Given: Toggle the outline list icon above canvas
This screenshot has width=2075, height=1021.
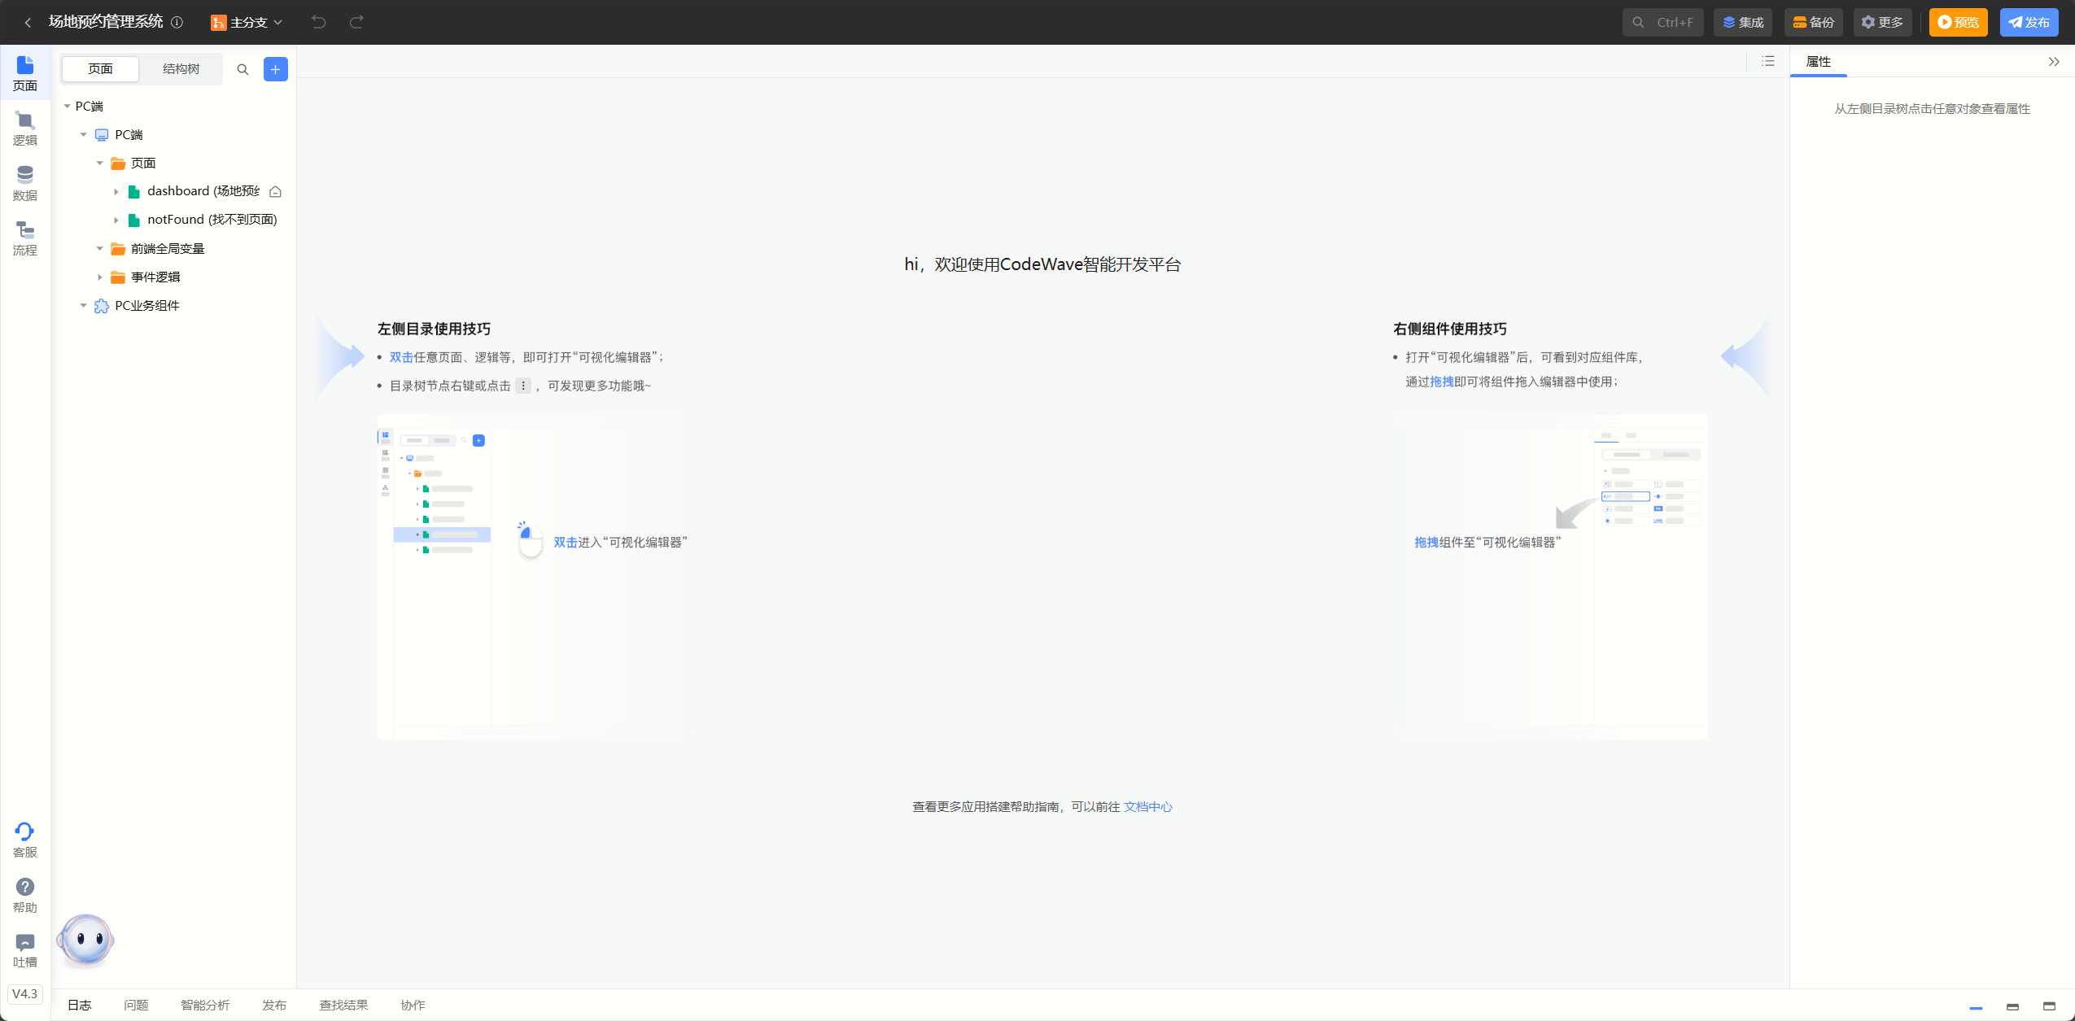Looking at the screenshot, I should point(1768,61).
